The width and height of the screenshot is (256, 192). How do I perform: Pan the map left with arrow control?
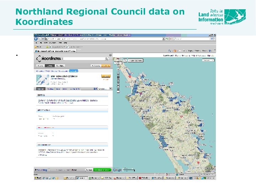pyautogui.click(x=116, y=63)
